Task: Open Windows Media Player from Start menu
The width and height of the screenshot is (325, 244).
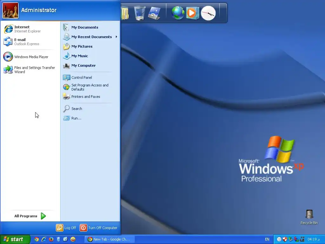Action: coord(30,57)
